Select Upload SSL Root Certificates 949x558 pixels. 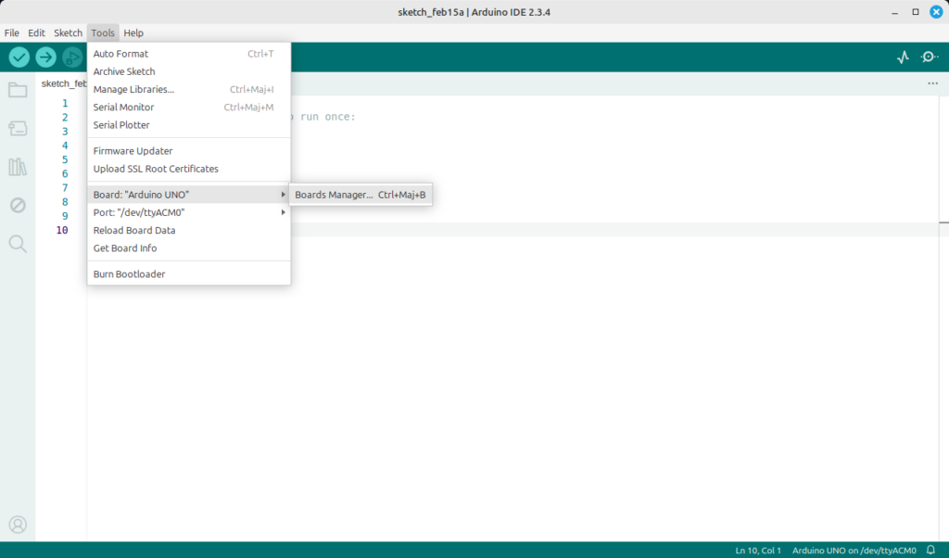(x=189, y=169)
